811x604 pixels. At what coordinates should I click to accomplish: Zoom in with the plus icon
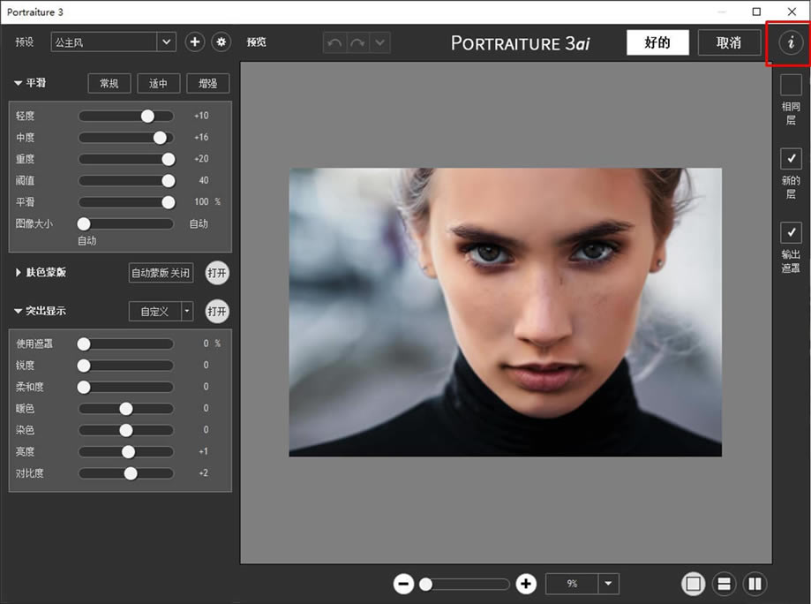526,584
